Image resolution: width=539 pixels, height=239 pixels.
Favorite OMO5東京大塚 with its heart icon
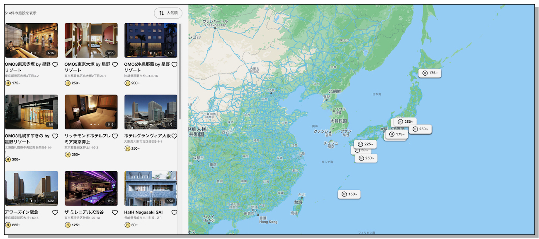pyautogui.click(x=115, y=65)
